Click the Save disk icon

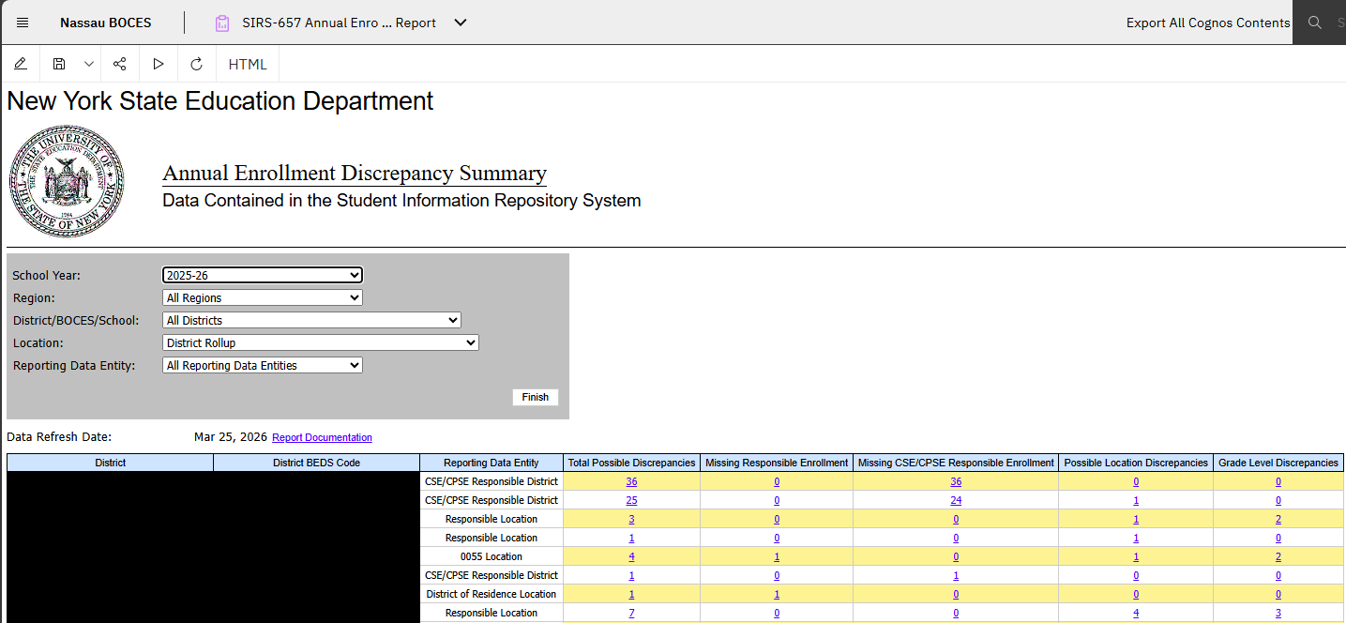click(59, 64)
